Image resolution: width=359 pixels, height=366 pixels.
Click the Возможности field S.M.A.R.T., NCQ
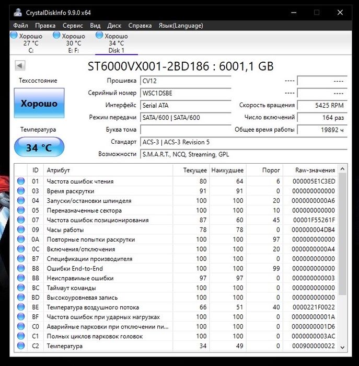[244, 154]
